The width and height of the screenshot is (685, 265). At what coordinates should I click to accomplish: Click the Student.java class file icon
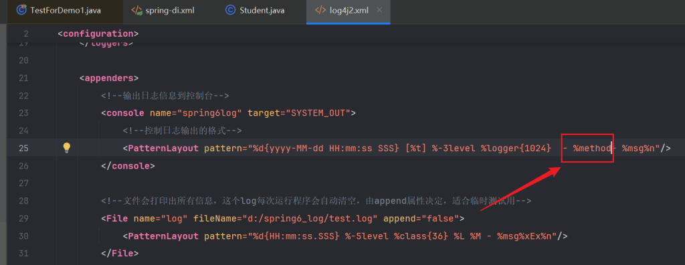click(230, 10)
